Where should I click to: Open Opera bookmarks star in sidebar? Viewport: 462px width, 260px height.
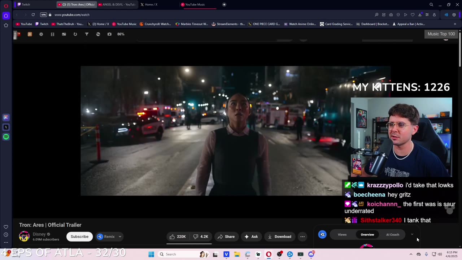[6, 25]
